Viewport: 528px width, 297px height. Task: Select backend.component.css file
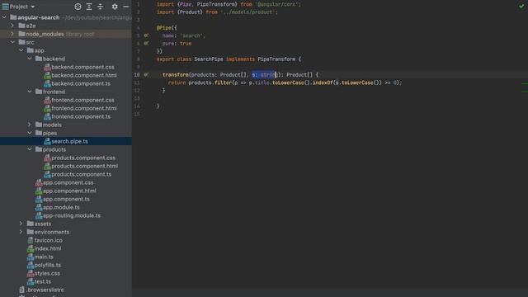click(82, 67)
